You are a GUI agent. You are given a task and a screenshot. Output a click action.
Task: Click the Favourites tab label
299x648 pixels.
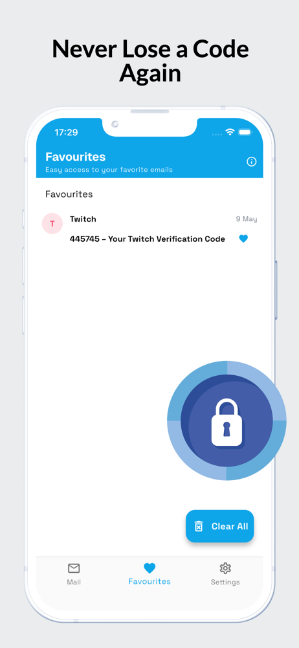[x=149, y=581]
